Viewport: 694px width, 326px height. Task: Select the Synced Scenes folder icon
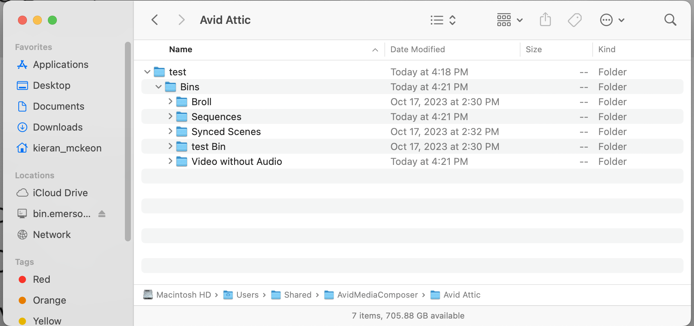(x=182, y=131)
